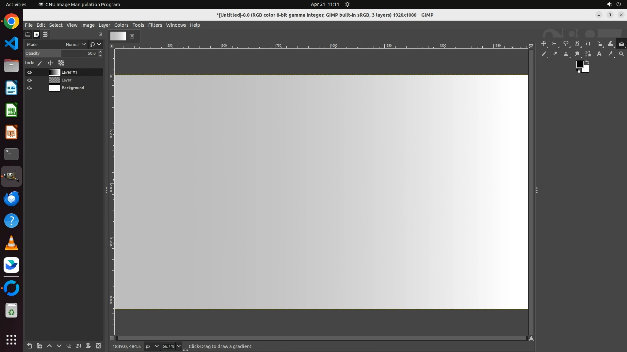Pick the Eraser tool in toolbox
The width and height of the screenshot is (627, 352).
(555, 54)
